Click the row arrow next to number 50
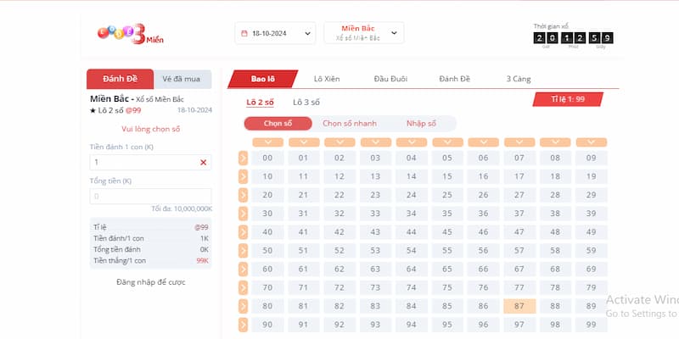Viewport: 679px width, 339px height. (243, 251)
